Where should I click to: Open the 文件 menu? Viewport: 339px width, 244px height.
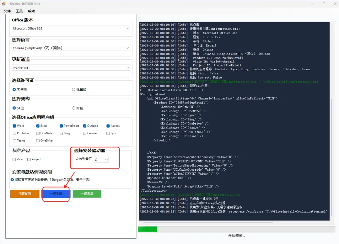7,11
